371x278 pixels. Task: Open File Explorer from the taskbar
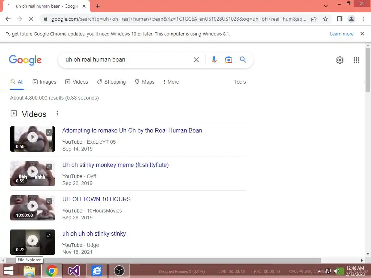29,271
